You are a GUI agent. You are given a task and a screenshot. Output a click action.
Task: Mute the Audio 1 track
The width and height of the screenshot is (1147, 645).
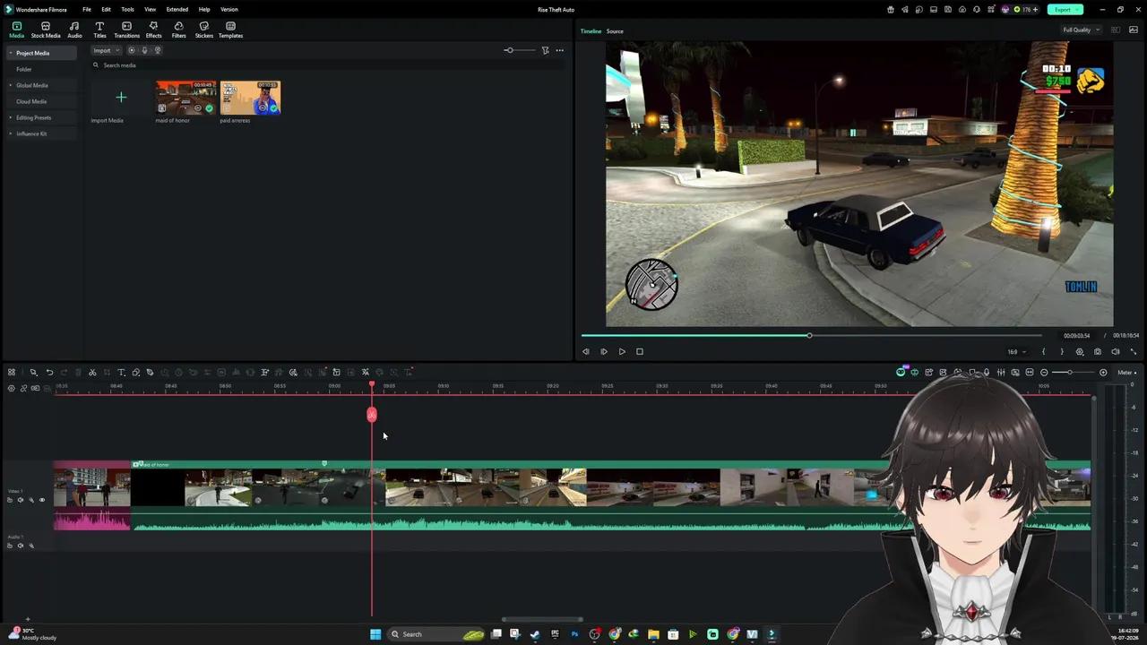[21, 546]
